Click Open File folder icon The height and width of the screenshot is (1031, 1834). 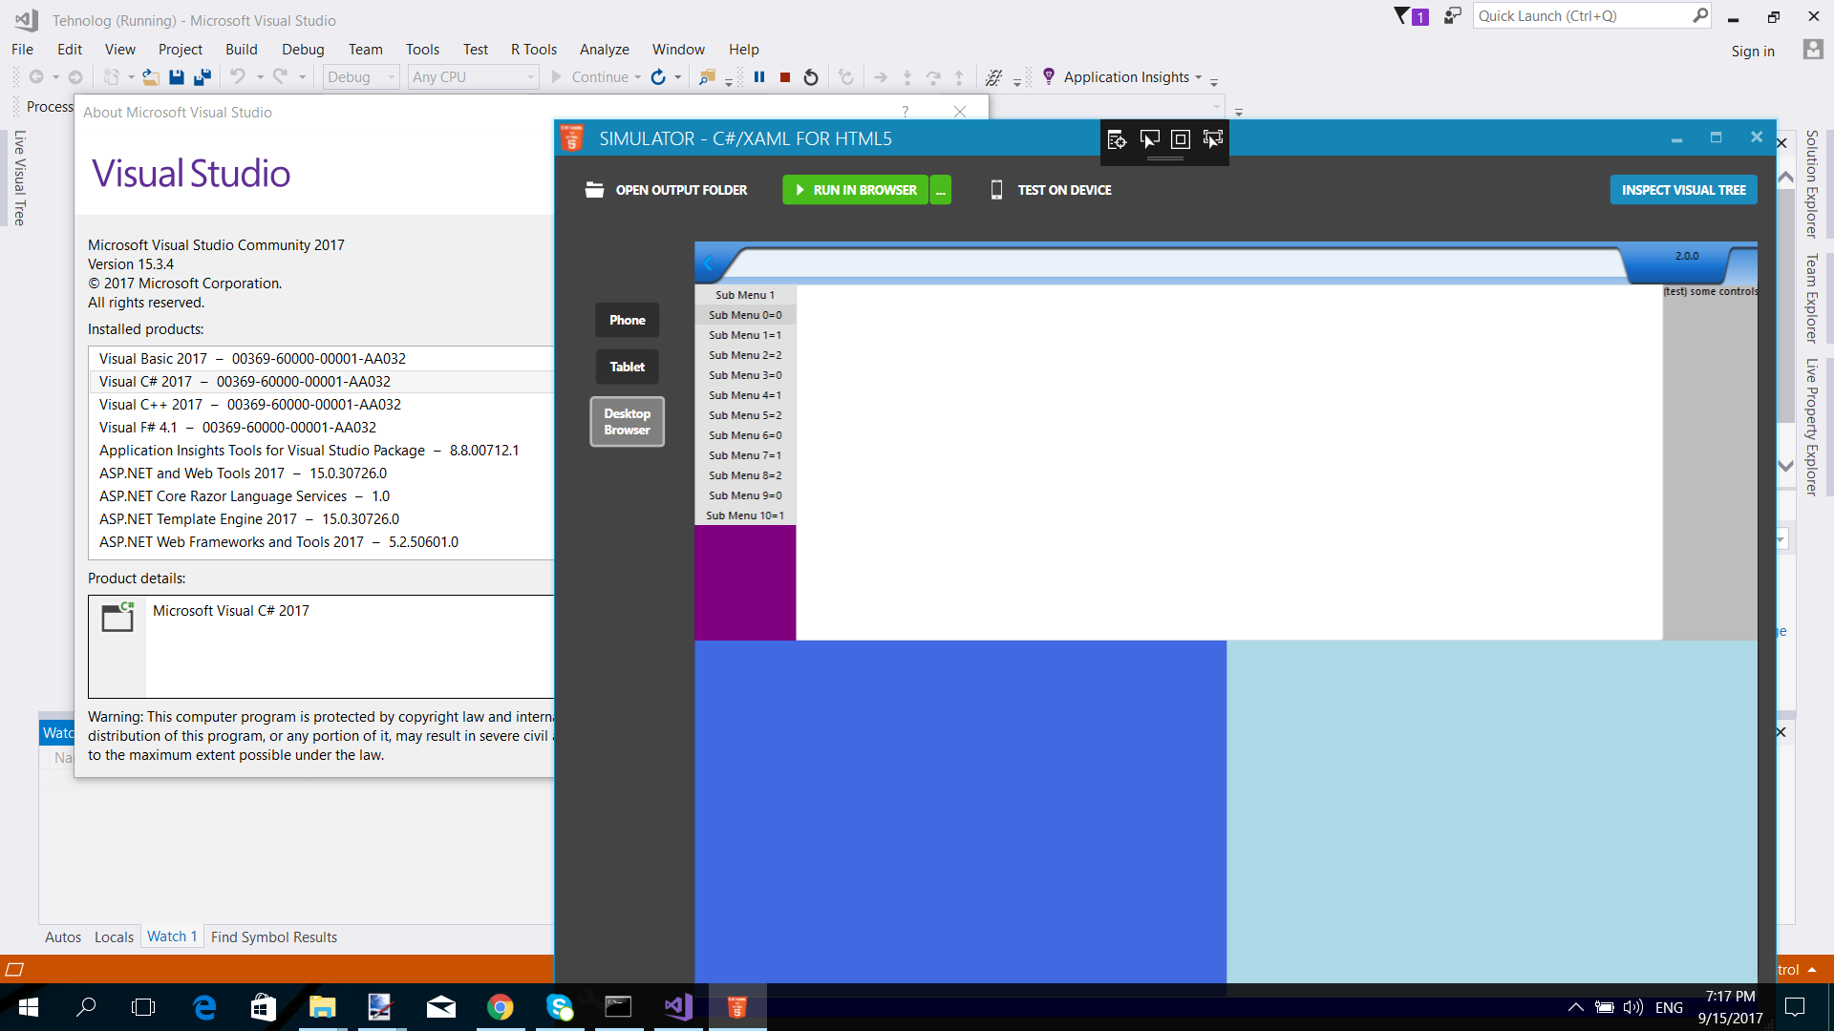(150, 77)
